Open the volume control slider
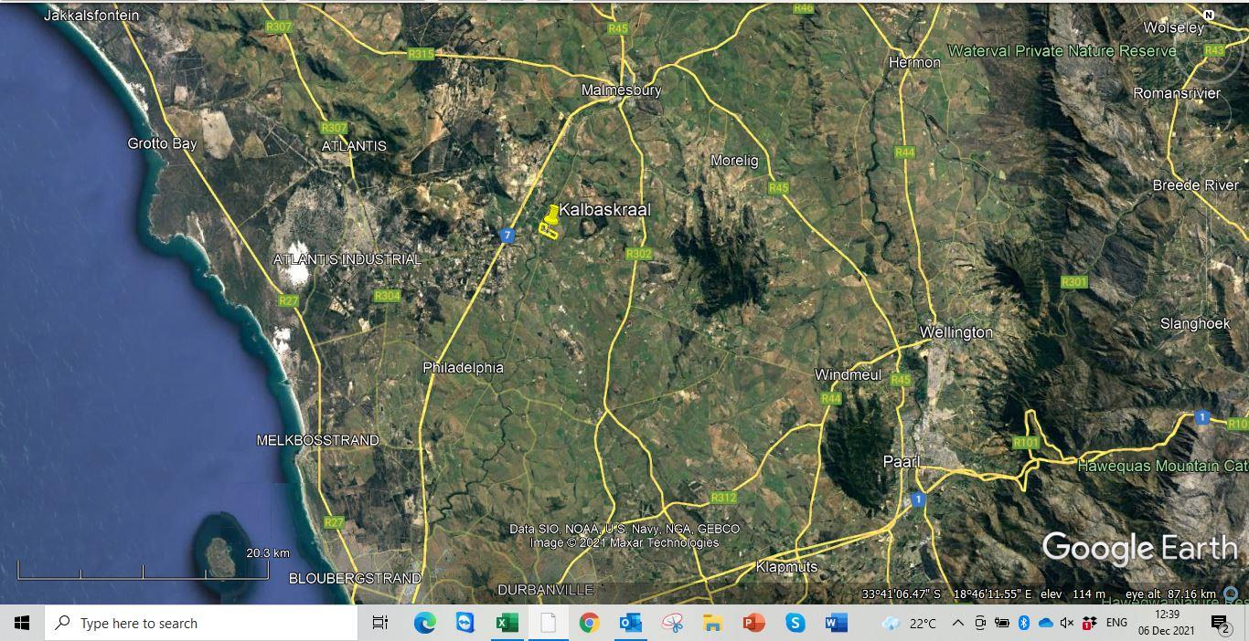 [1066, 623]
